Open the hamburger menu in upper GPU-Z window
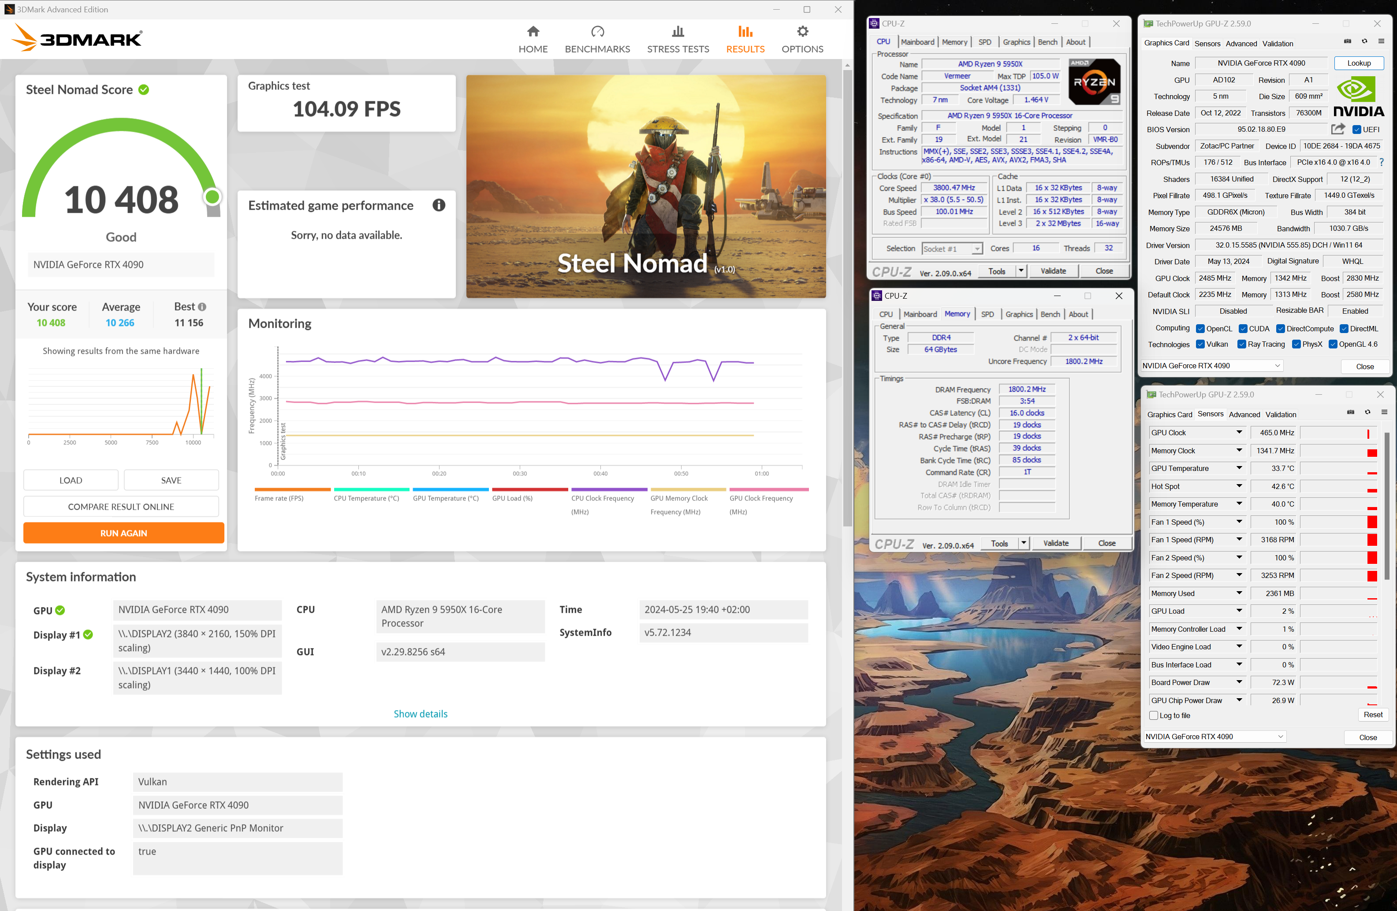The width and height of the screenshot is (1397, 911). (x=1381, y=42)
